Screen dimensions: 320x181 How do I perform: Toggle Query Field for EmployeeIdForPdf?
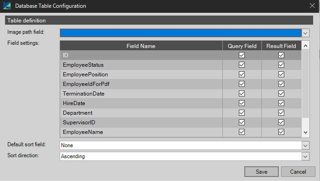click(x=242, y=84)
